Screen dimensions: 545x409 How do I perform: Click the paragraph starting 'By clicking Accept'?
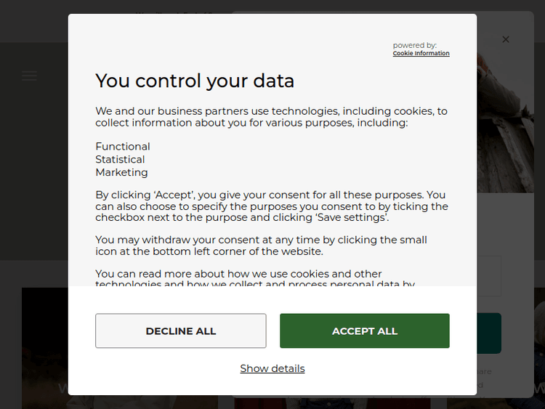pyautogui.click(x=271, y=206)
